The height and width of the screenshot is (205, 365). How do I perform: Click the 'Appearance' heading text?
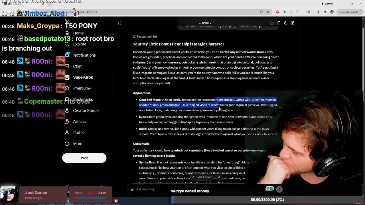tap(142, 93)
